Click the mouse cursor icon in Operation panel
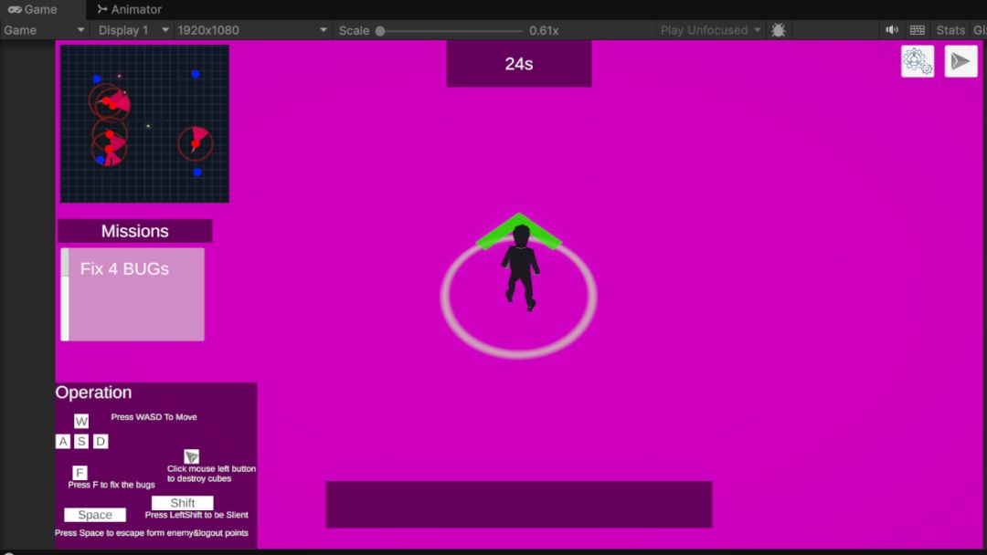The image size is (987, 555). tap(192, 456)
